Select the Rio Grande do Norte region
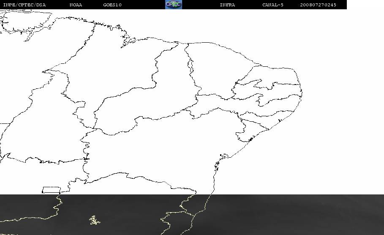This screenshot has width=384, height=235. click(x=275, y=76)
